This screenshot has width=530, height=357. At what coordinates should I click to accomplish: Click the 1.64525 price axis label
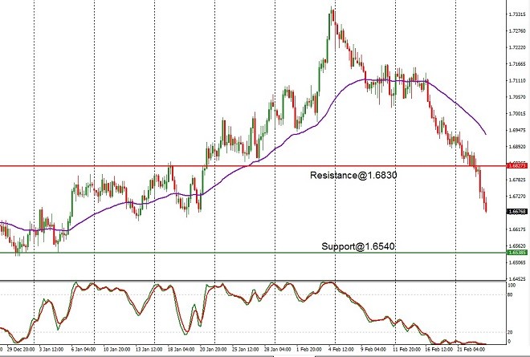coord(517,279)
